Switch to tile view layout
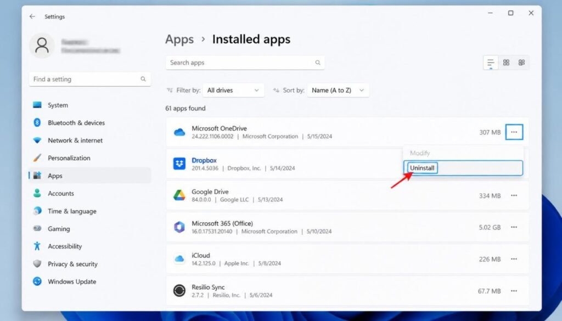 tap(521, 63)
